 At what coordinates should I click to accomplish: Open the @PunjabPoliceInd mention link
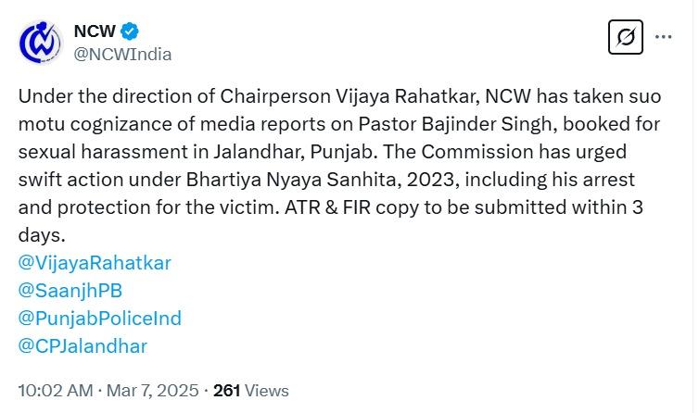click(99, 318)
